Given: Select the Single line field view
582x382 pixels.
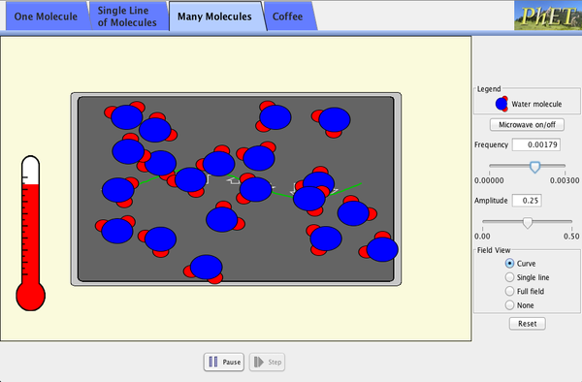Looking at the screenshot, I should pos(527,277).
